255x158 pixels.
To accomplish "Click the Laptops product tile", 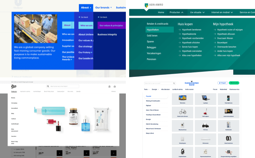I will click(x=205, y=99).
